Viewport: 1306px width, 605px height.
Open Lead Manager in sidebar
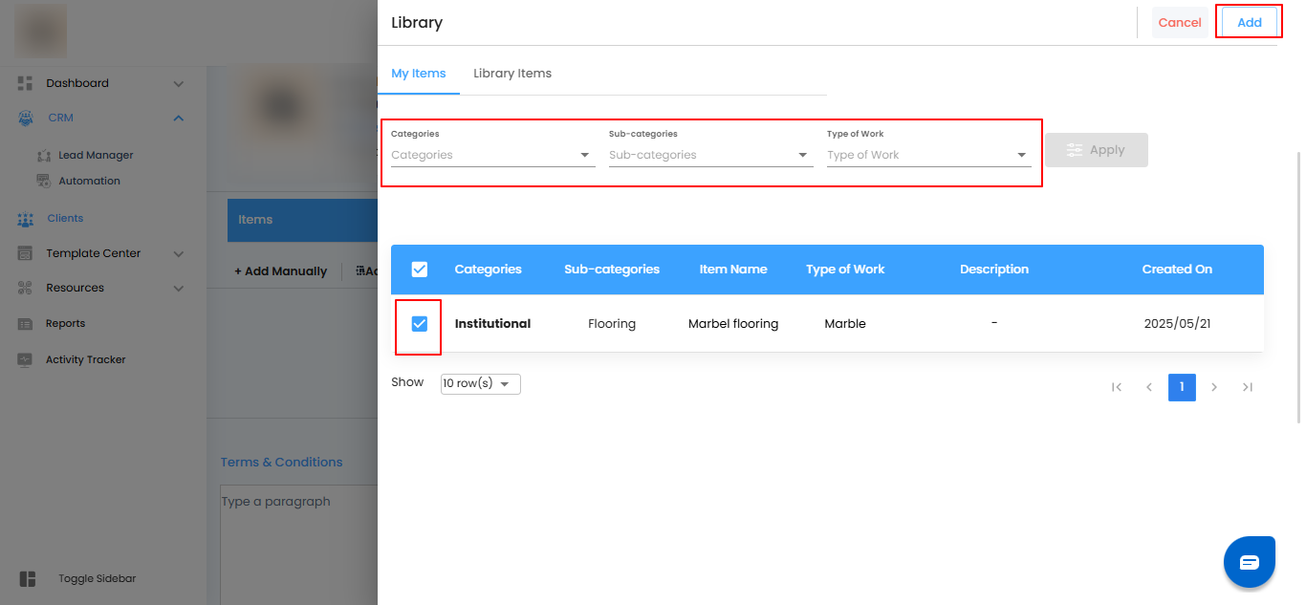pyautogui.click(x=96, y=155)
